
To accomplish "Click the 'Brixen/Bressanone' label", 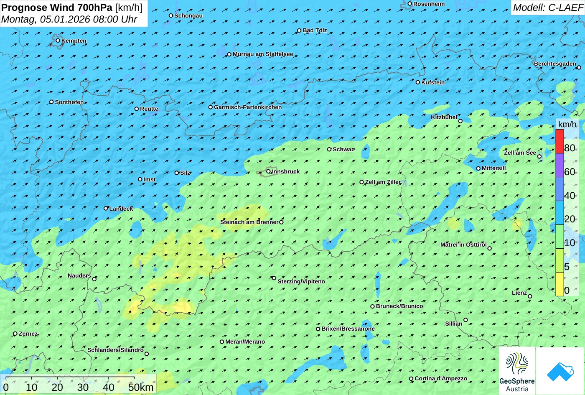I will click(348, 329).
